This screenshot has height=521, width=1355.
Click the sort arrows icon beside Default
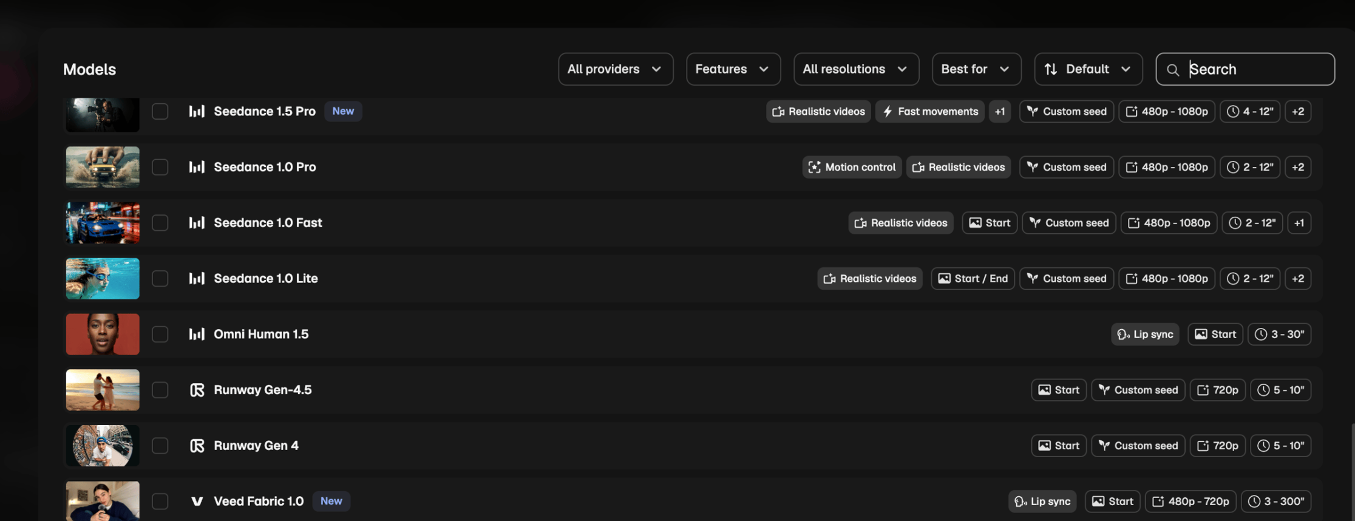[1051, 69]
